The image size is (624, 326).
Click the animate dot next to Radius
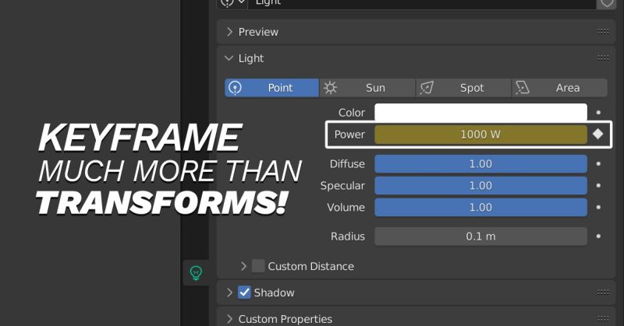598,237
